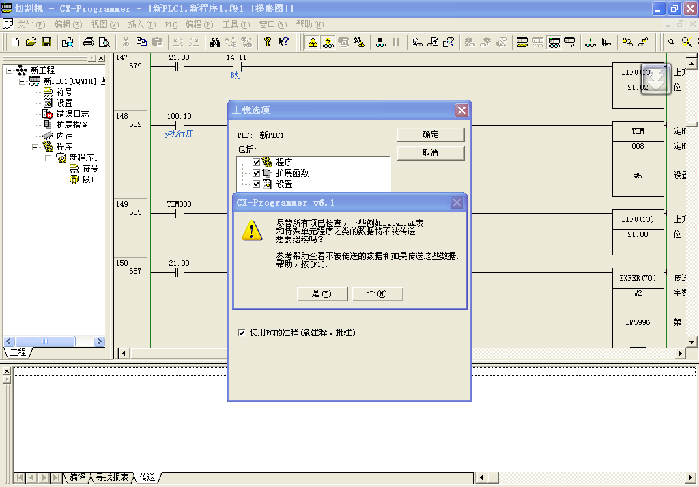Uncheck the 程序 checkbox in upload options

(257, 163)
